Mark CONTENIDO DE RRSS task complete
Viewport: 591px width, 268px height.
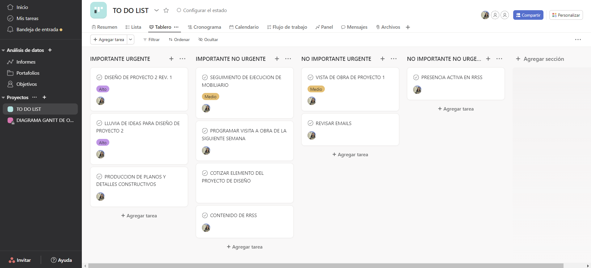pos(205,215)
